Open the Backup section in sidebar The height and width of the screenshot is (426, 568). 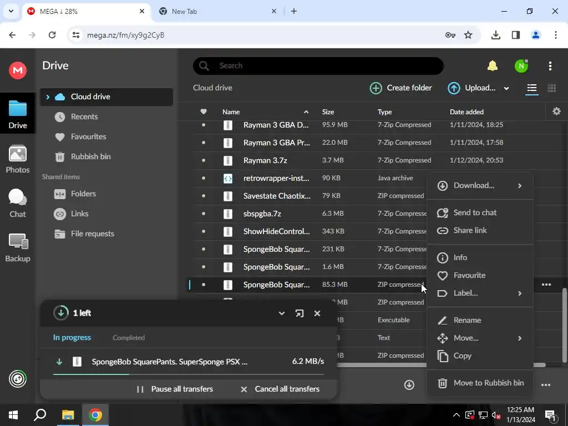[18, 248]
